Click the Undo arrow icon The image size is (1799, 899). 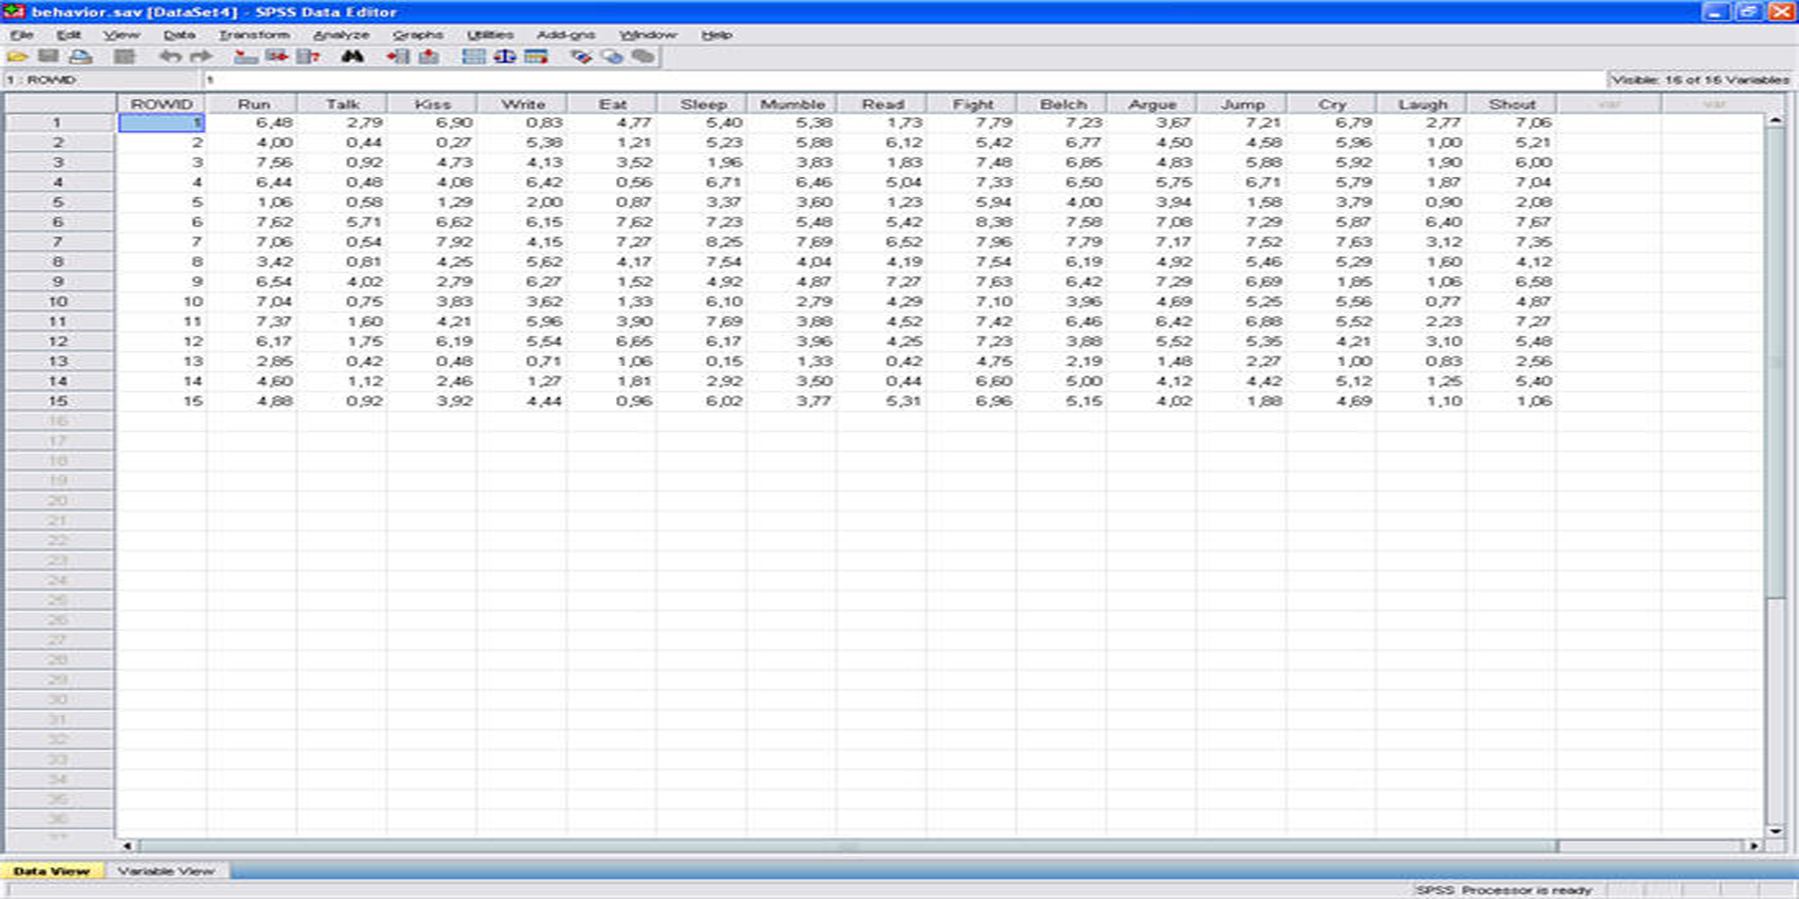coord(169,57)
